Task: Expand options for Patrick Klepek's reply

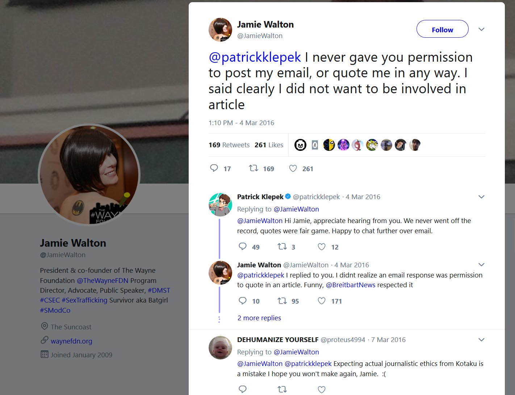Action: (x=481, y=197)
